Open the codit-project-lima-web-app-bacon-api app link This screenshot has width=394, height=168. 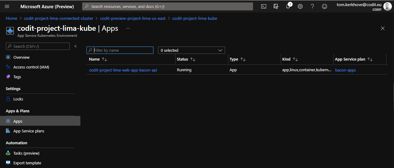coord(123,70)
